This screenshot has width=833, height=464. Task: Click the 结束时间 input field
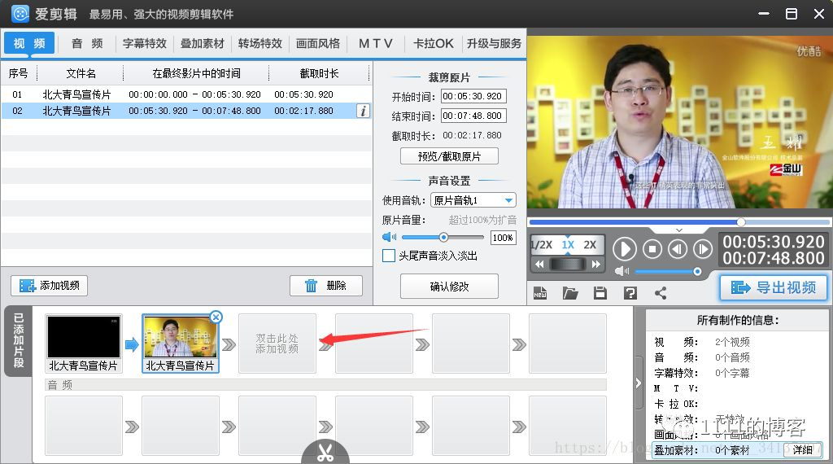pos(474,116)
